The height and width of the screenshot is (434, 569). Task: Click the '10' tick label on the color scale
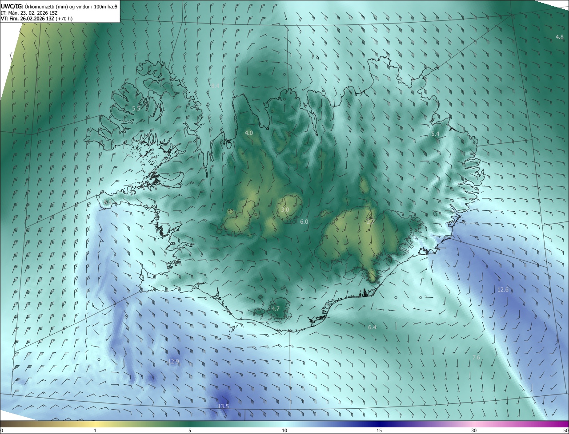click(284, 430)
